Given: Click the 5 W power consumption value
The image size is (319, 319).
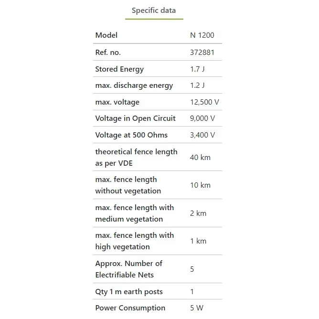Looking at the screenshot, I should point(197,308).
